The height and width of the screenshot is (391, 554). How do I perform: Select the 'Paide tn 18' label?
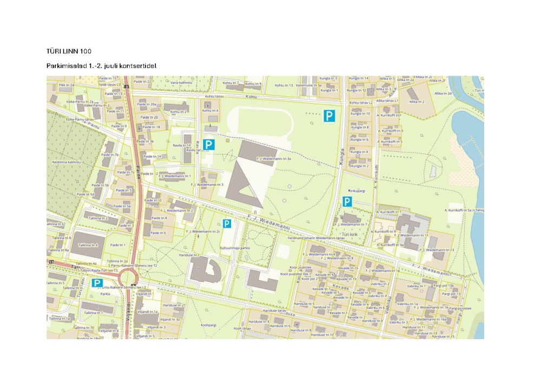click(x=151, y=127)
